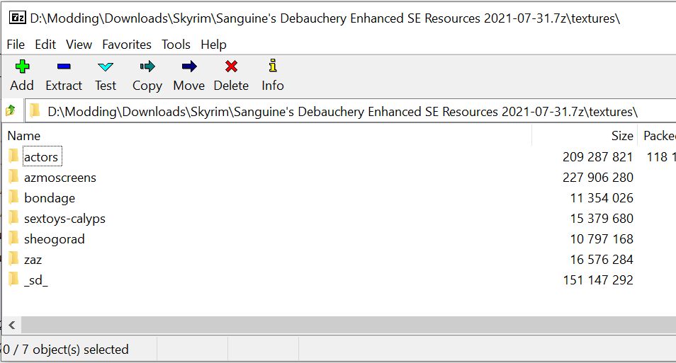This screenshot has height=363, width=676.
Task: Click the Move arrow icon
Action: [188, 67]
